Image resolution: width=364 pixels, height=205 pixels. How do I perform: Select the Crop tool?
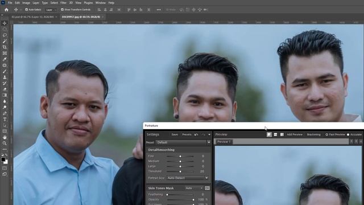[x=5, y=47]
